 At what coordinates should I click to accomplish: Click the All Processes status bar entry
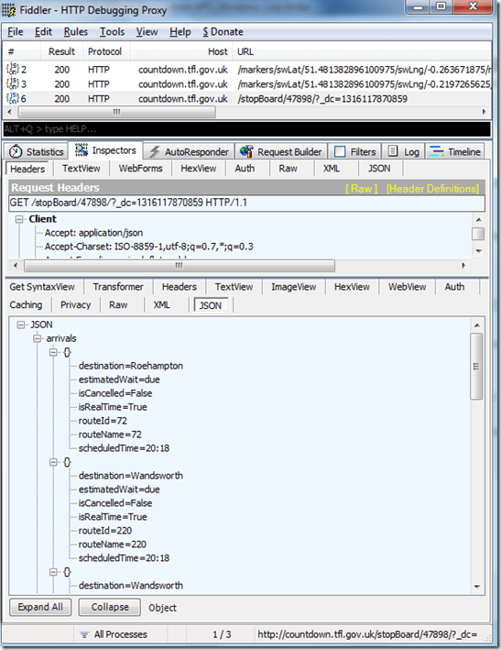[x=120, y=634]
